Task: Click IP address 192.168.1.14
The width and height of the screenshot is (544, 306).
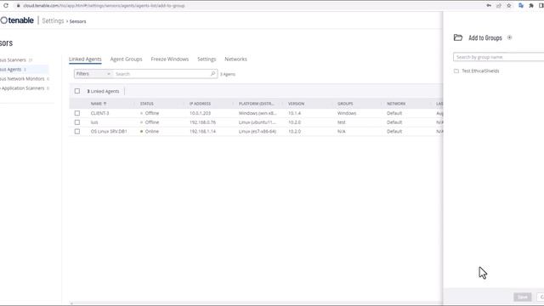Action: 202,131
